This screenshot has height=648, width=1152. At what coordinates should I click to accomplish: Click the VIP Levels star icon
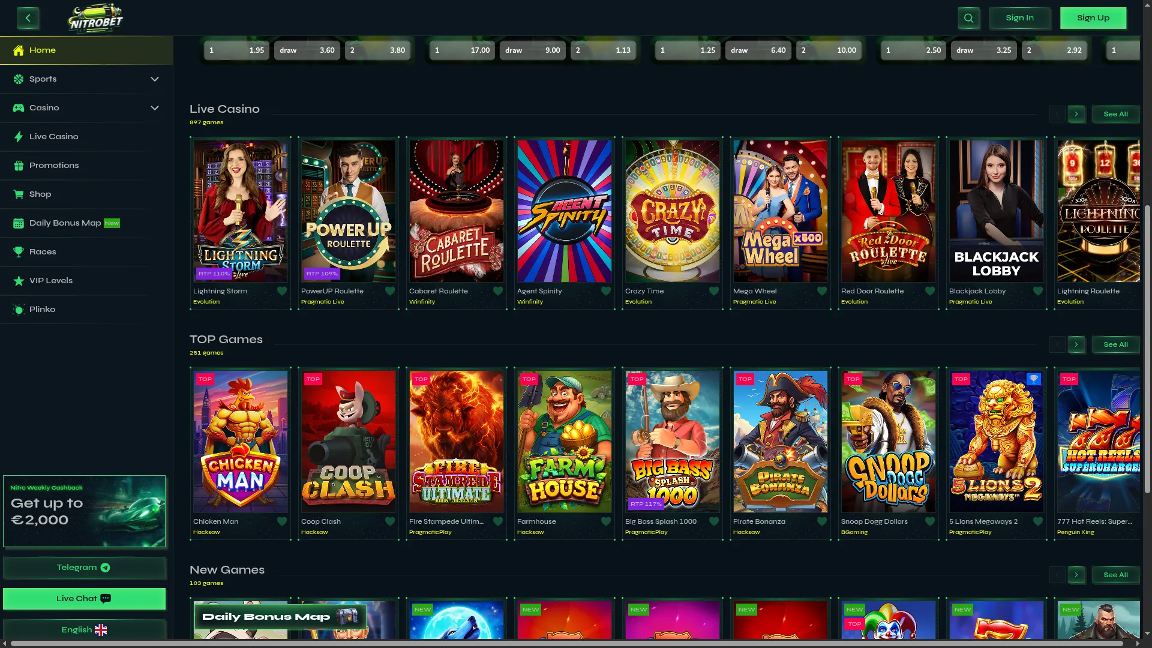pyautogui.click(x=19, y=281)
